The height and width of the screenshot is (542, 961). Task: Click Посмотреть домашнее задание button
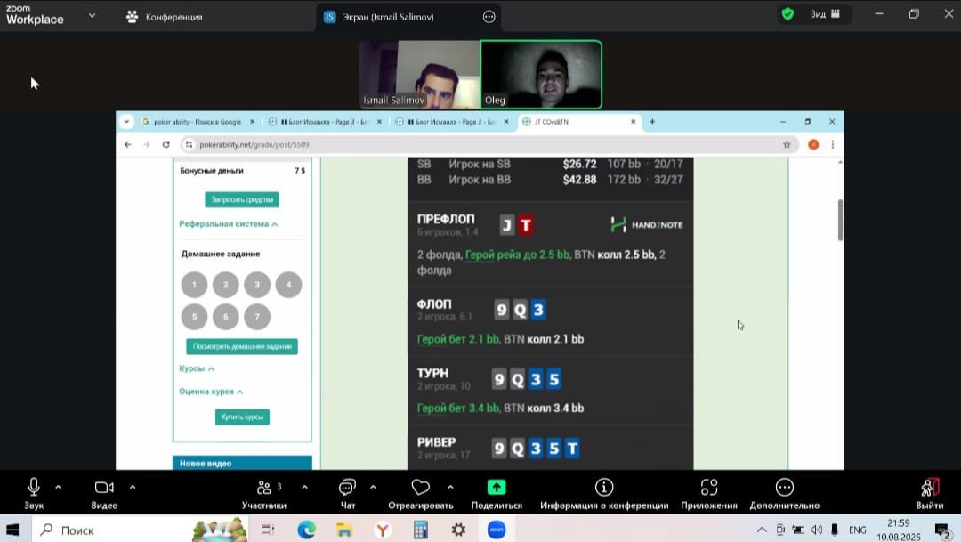242,346
